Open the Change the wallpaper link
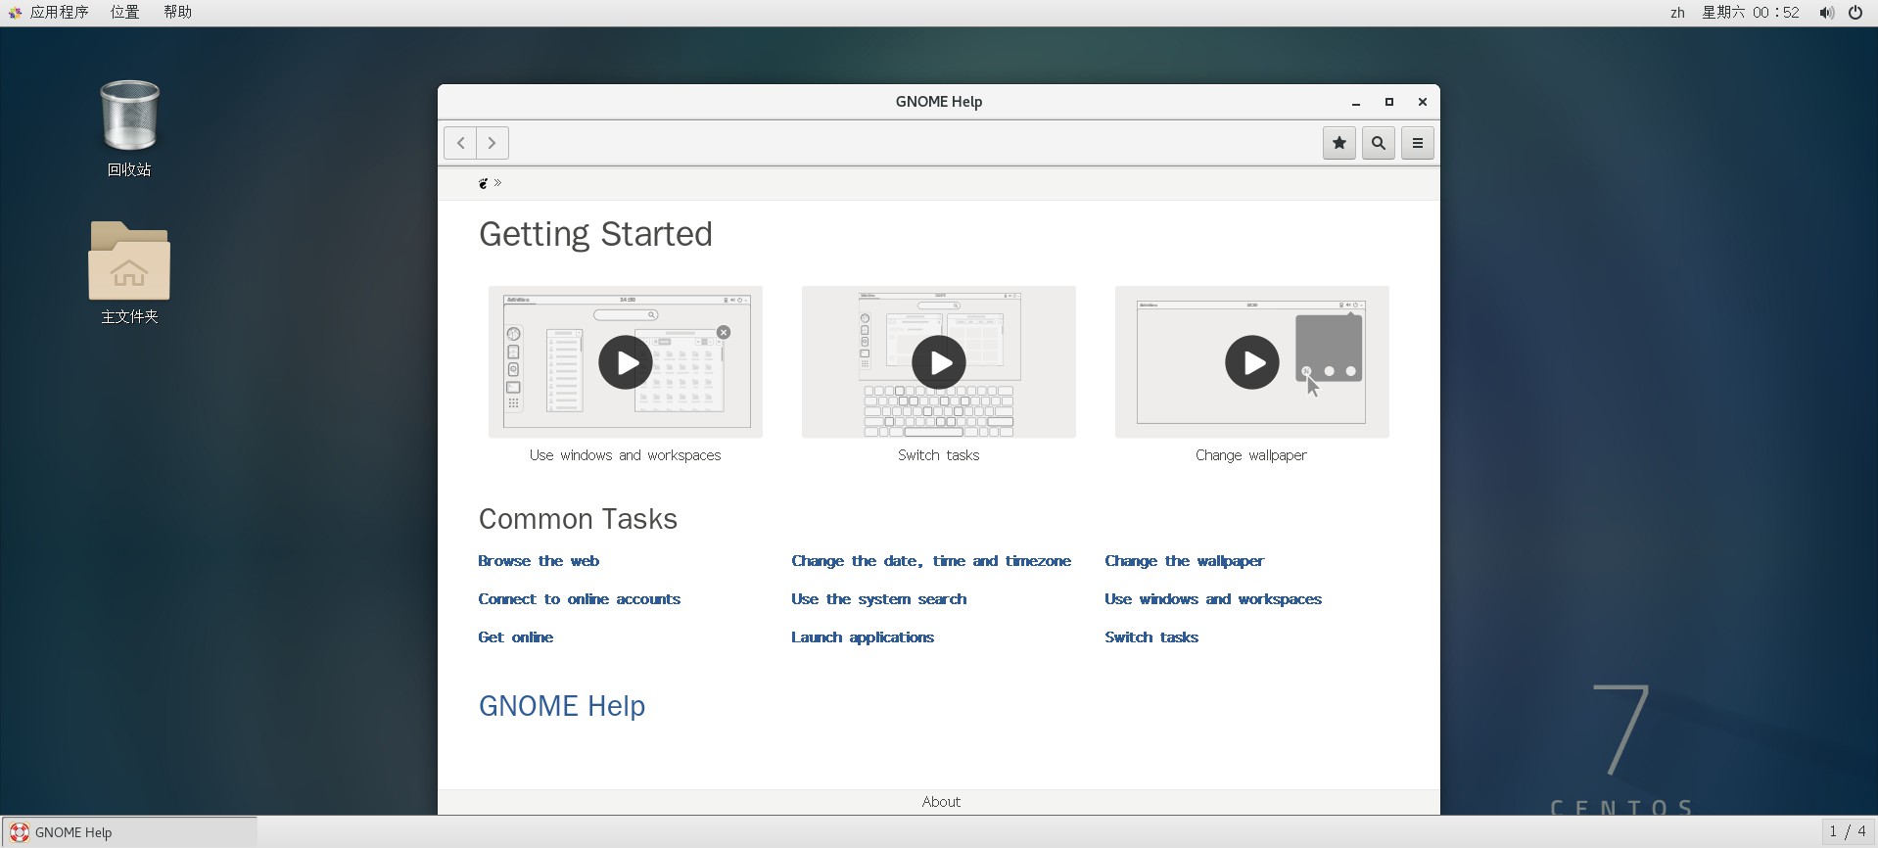 point(1185,561)
